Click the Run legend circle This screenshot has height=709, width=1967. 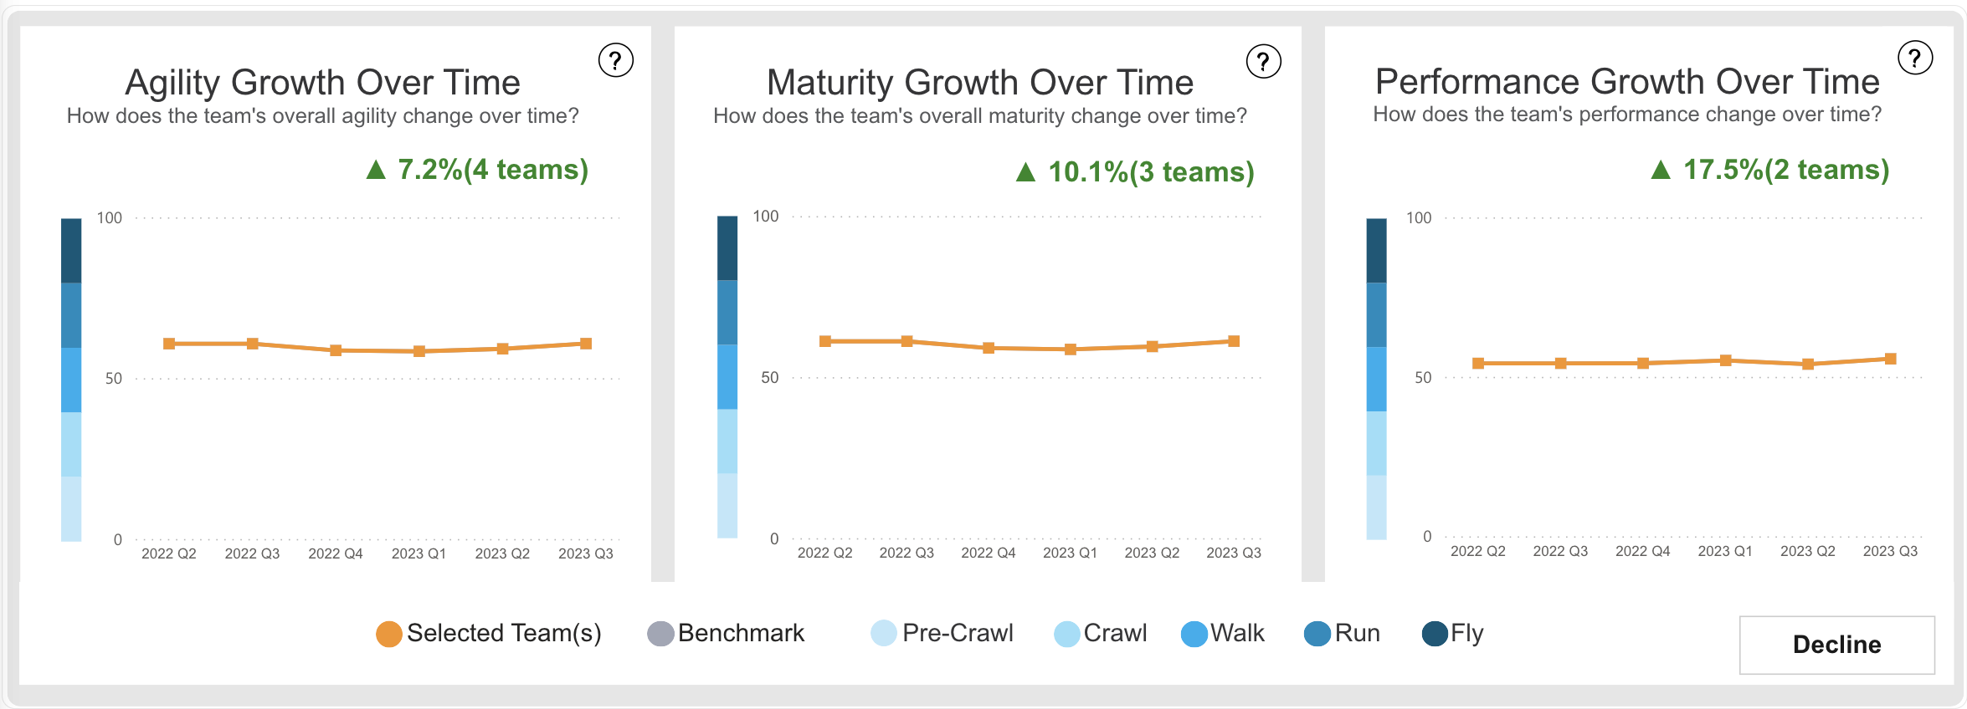coord(1317,634)
